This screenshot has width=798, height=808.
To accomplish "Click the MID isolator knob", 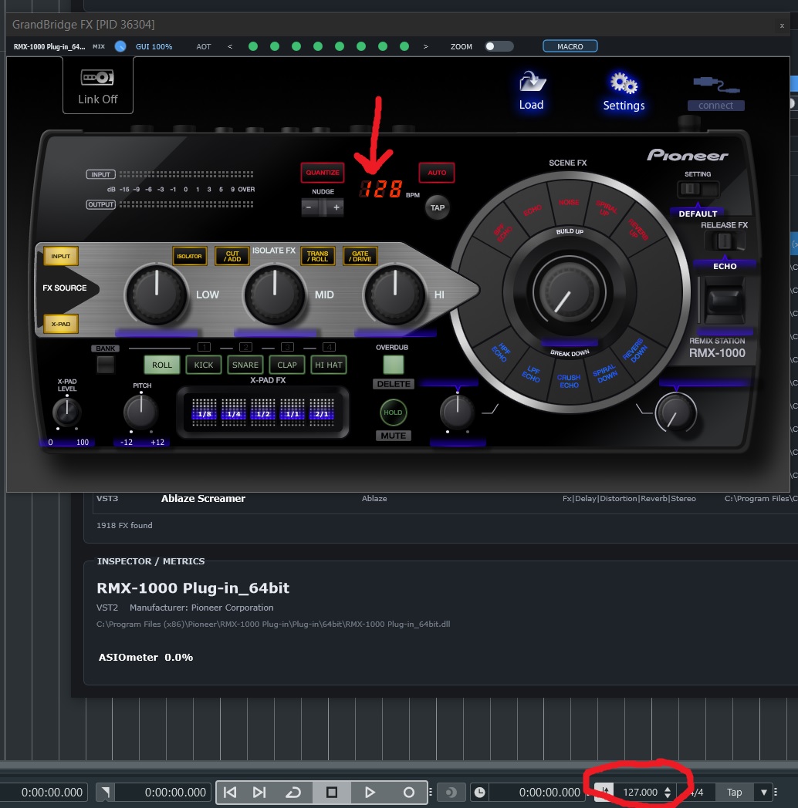I will tap(275, 295).
